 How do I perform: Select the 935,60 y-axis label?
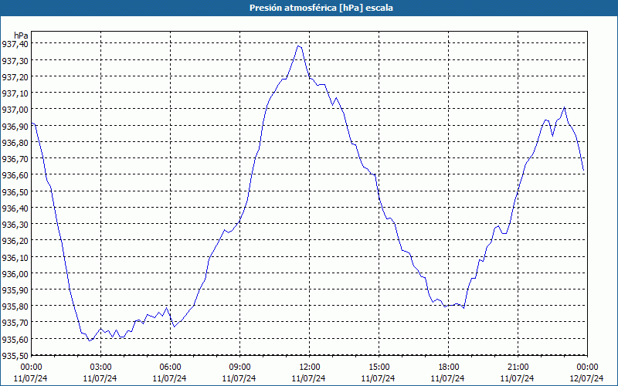point(15,339)
